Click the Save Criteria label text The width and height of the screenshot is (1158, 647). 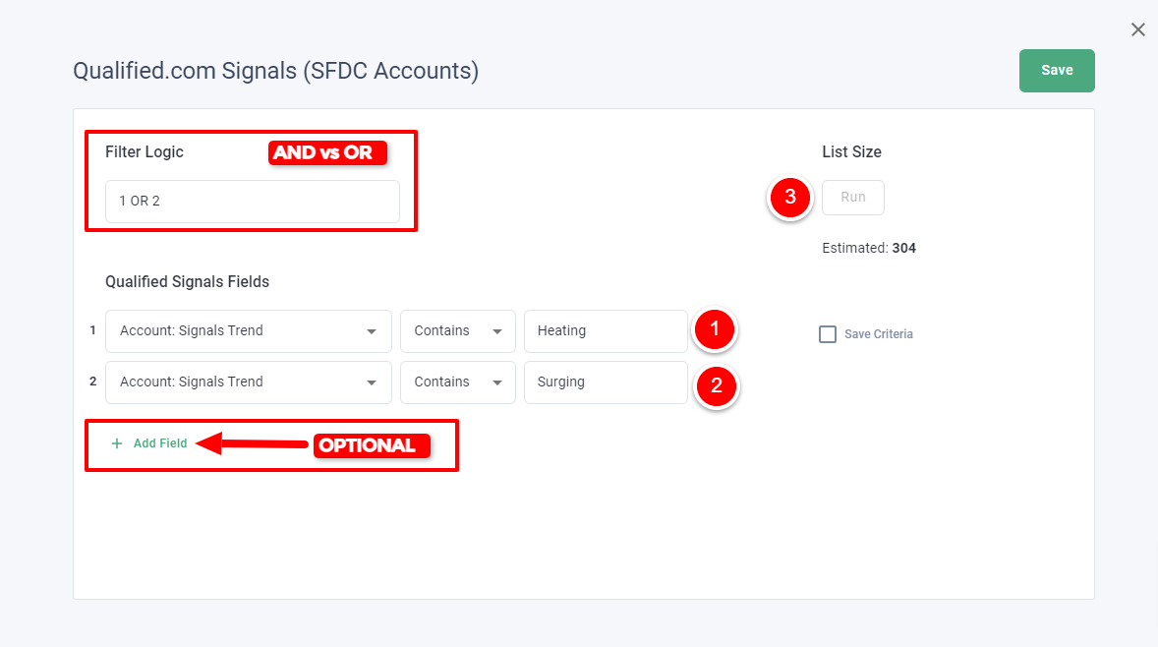click(878, 334)
